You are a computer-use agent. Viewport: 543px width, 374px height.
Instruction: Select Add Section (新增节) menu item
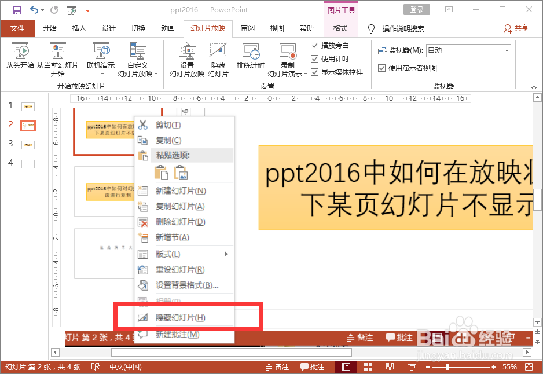point(185,237)
